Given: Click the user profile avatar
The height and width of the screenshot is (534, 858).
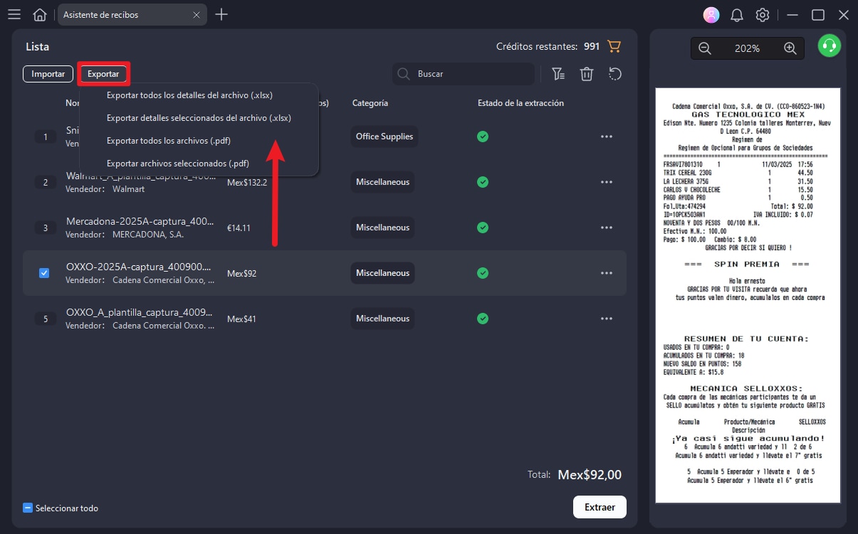Looking at the screenshot, I should 711,14.
